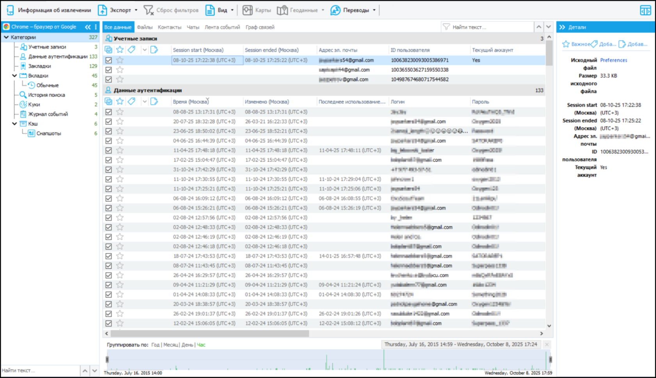Screen dimensions: 656x378
Task: Open the Maps toolbar icon
Action: 248,10
